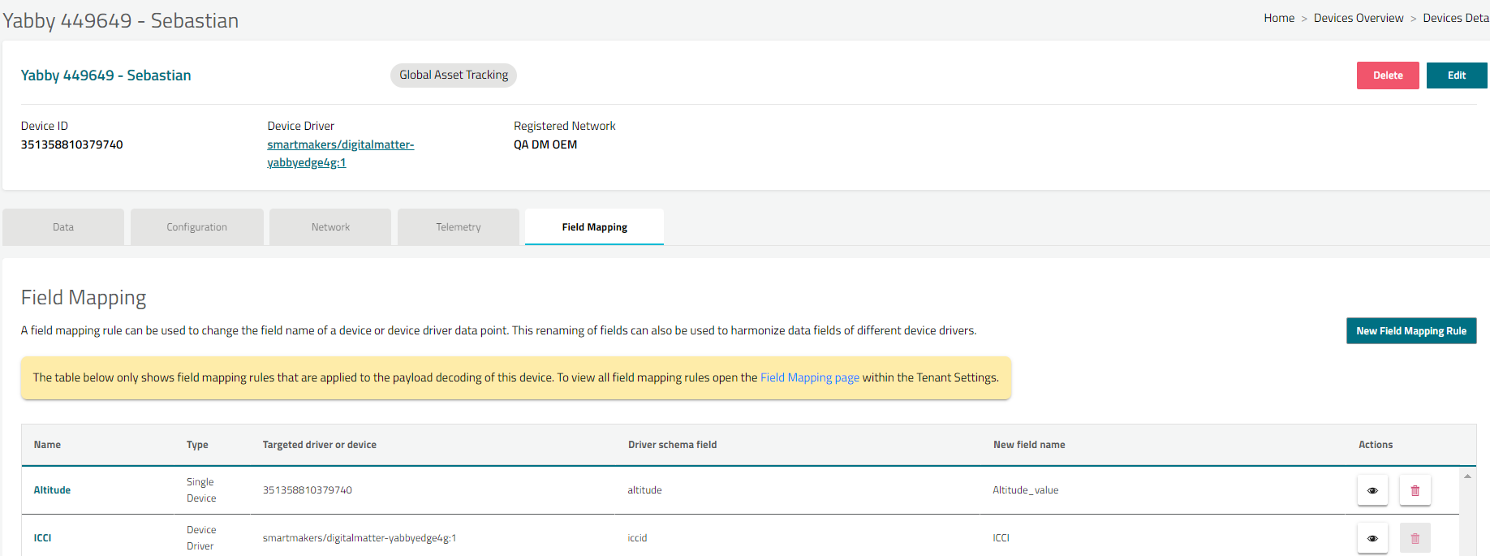The image size is (1490, 556).
Task: Click the Edit device button
Action: 1456,75
